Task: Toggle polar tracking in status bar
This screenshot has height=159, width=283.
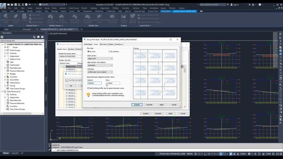Action: 209,154
